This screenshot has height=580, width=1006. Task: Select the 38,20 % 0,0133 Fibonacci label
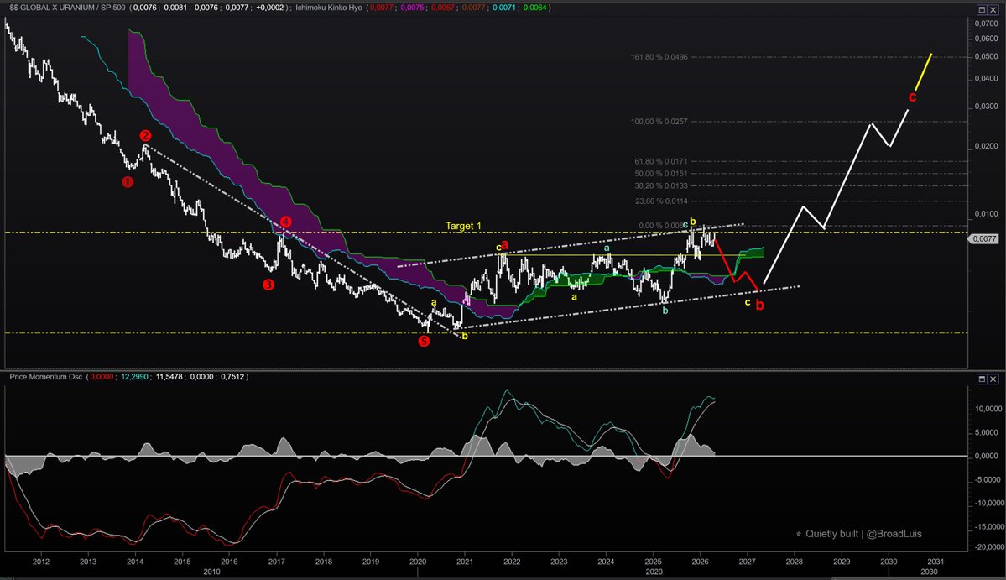(x=661, y=186)
